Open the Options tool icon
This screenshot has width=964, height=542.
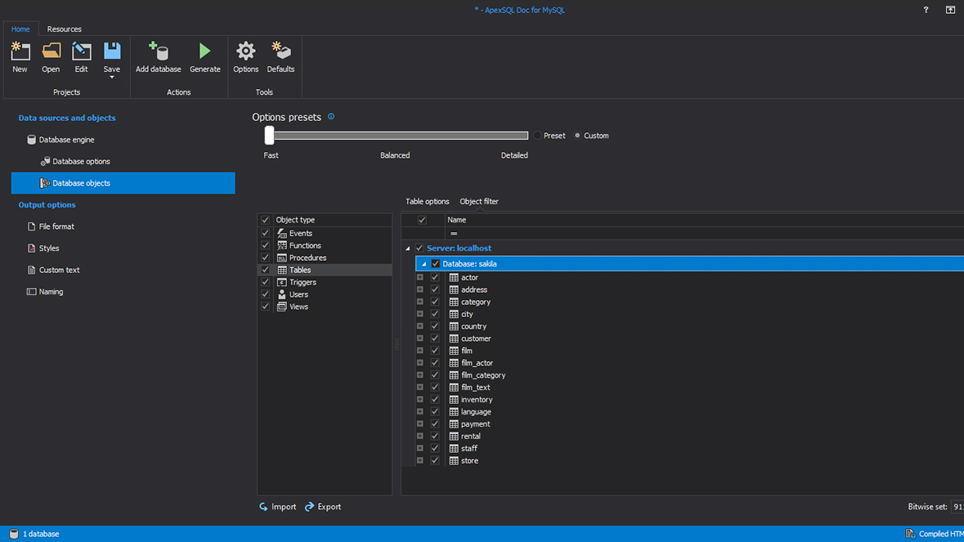coord(245,51)
